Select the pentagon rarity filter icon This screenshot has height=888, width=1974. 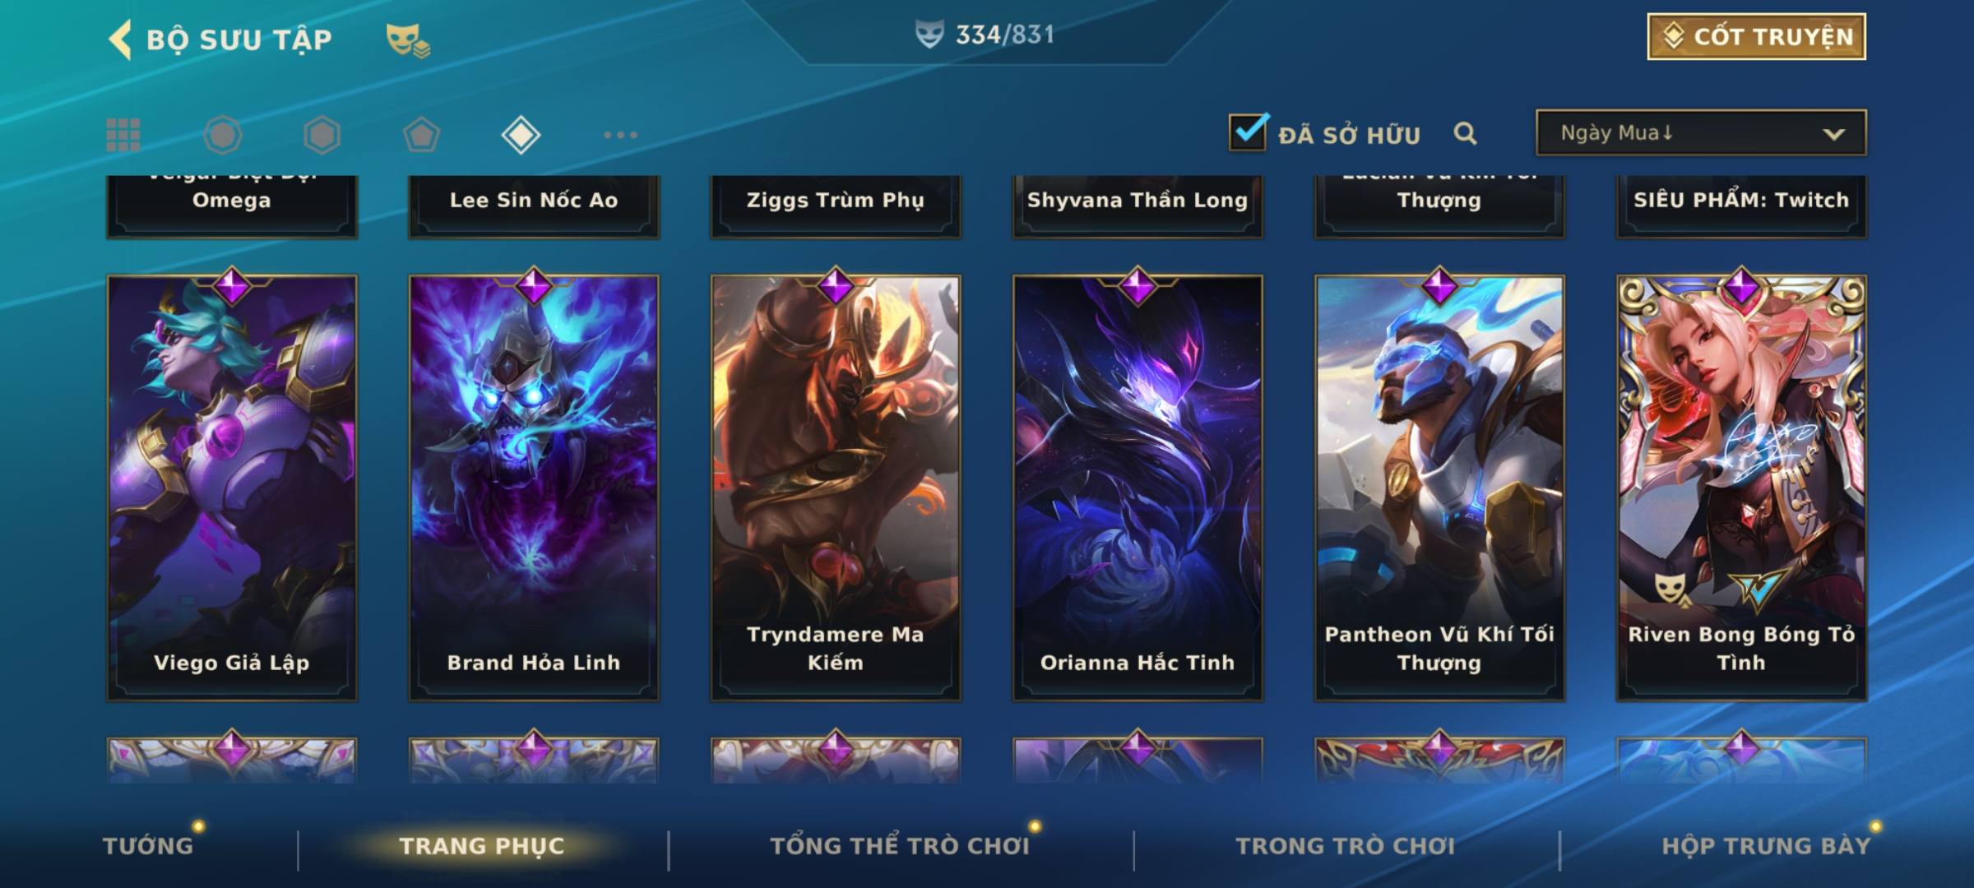pyautogui.click(x=421, y=135)
